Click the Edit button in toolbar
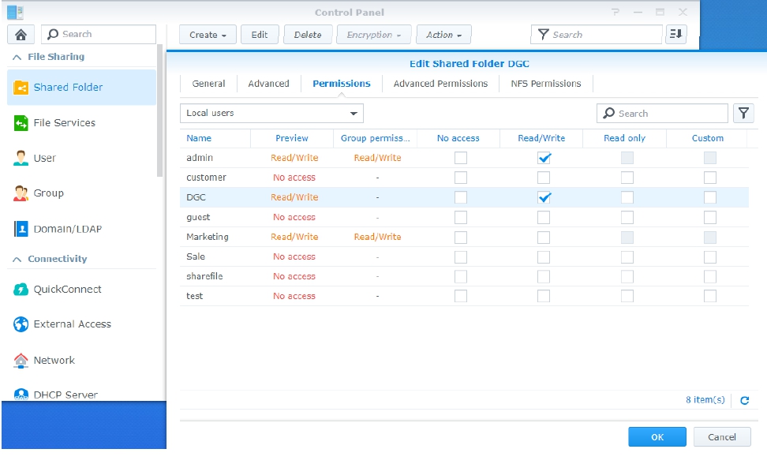The image size is (767, 464). 260,35
